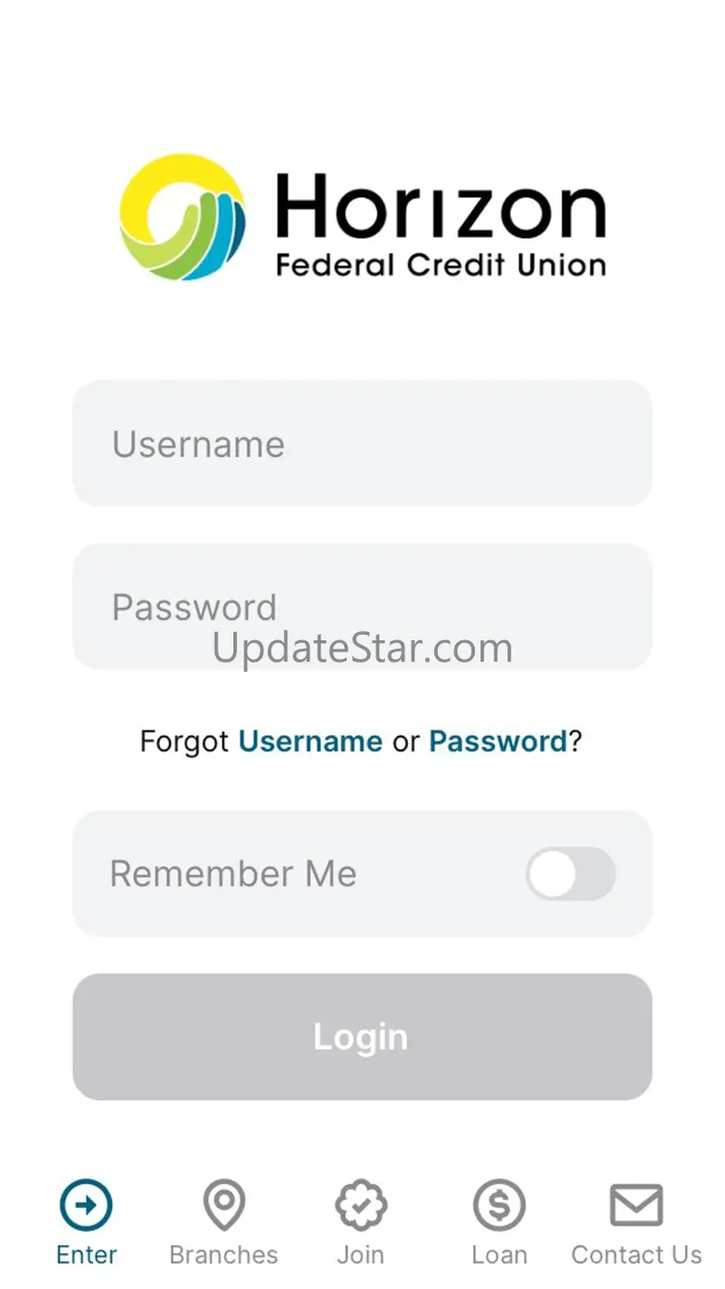Viewport: 725px width, 1289px height.
Task: Click the Horizon swirl logo icon
Action: [x=184, y=217]
